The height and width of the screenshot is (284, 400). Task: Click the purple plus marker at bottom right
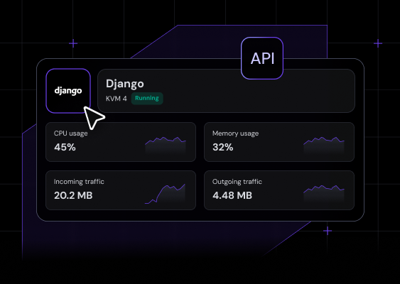[x=328, y=231]
